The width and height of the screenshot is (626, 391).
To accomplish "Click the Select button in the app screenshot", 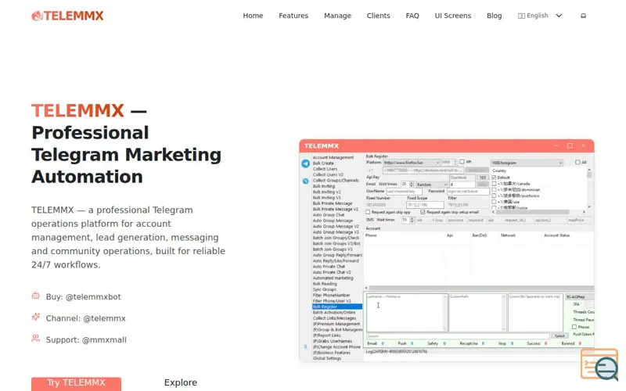I will (559, 336).
